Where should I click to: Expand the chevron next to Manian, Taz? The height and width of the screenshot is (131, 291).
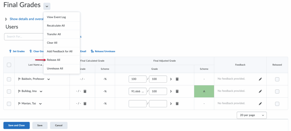click(x=41, y=104)
